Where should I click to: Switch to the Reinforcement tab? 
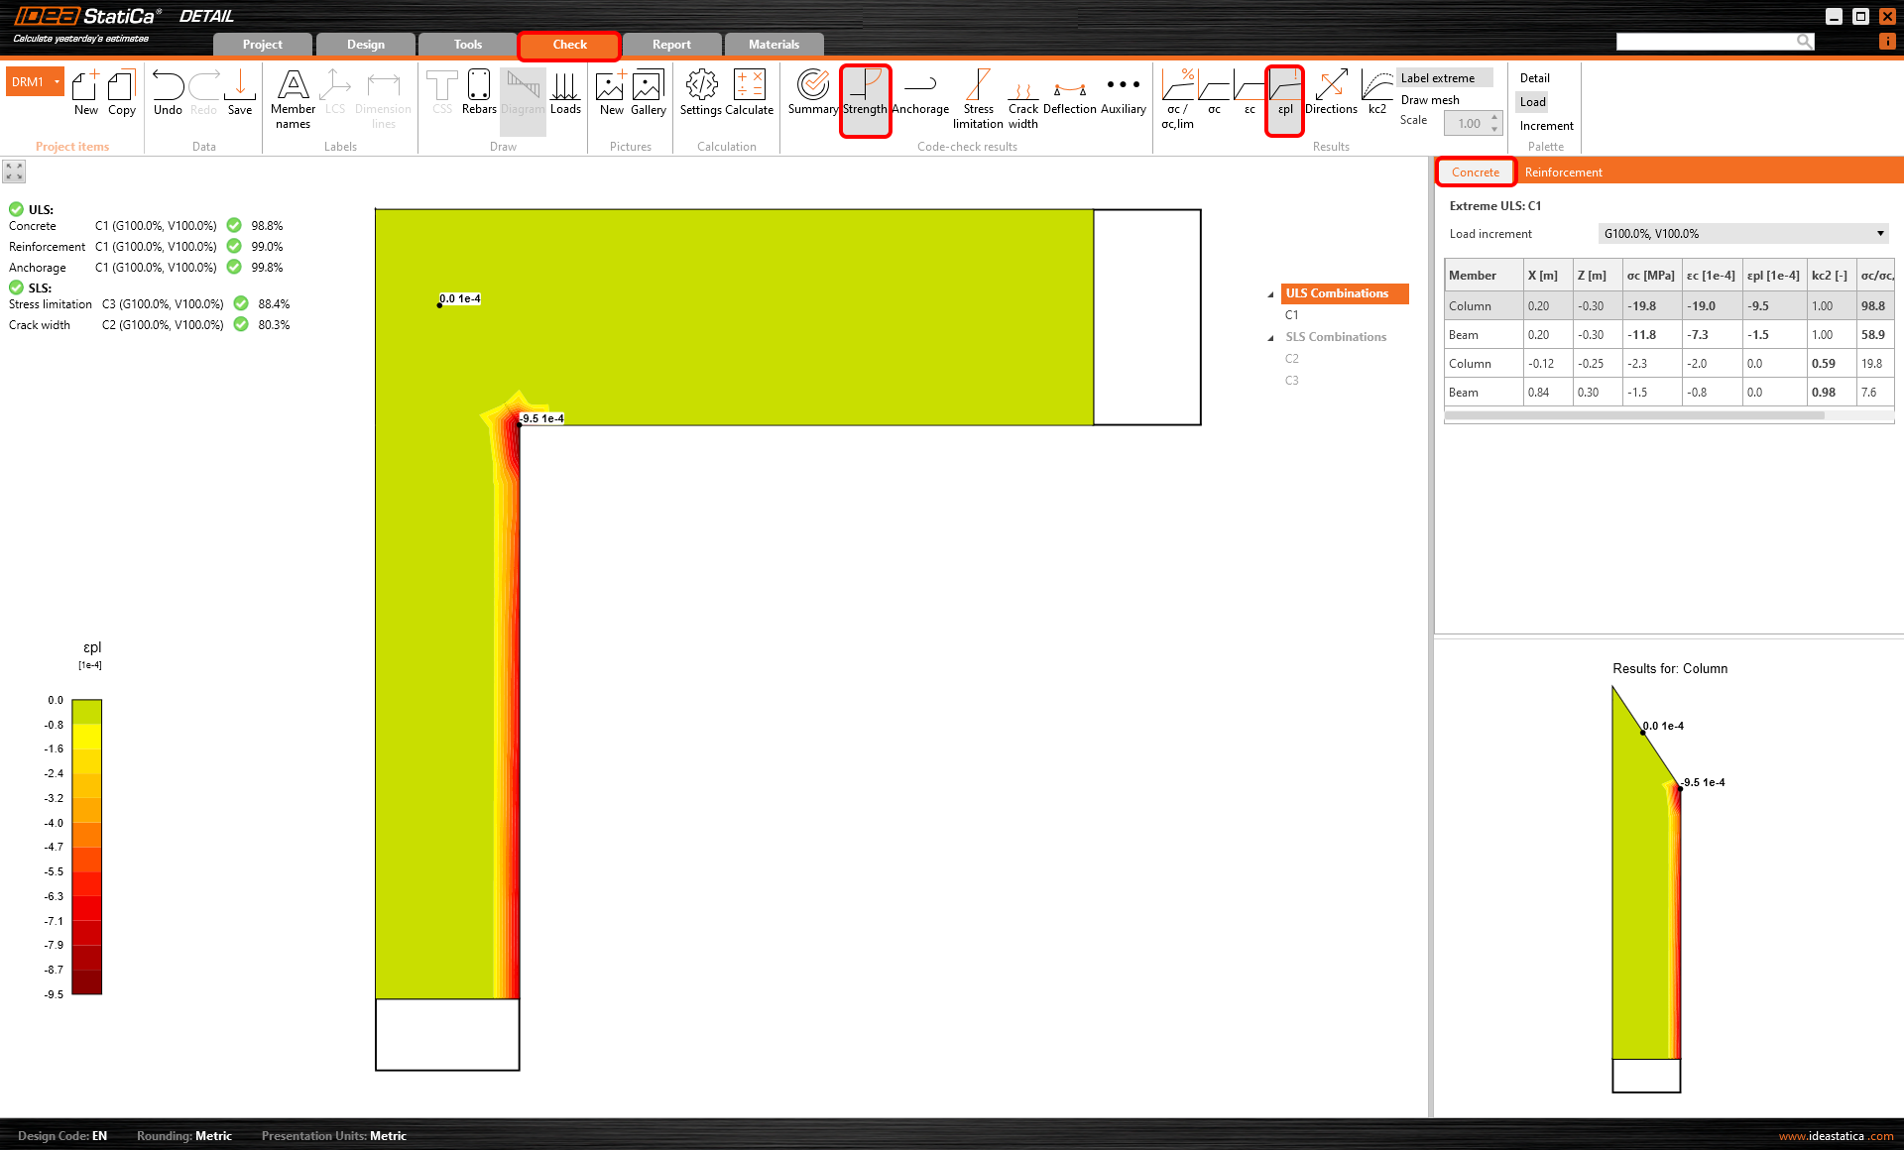coord(1563,172)
